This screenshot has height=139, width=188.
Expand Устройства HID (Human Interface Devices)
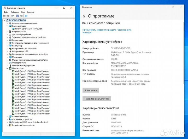pyautogui.click(x=7, y=122)
